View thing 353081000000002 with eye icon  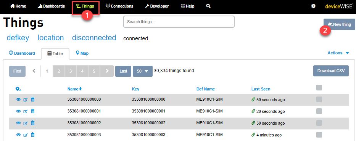(18, 123)
